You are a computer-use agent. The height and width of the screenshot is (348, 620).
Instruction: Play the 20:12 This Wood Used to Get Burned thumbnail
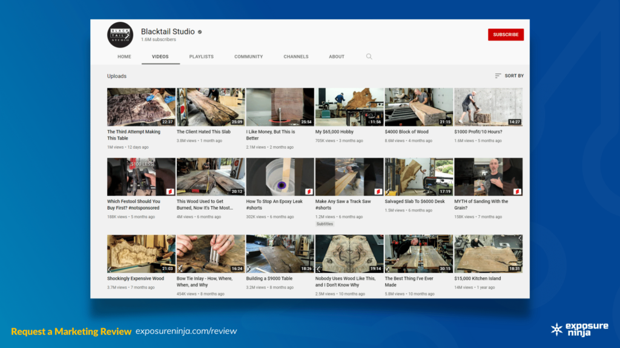[211, 177]
